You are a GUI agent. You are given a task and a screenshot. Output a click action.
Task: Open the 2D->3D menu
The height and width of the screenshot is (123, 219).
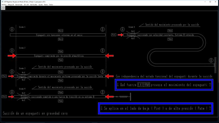pyautogui.click(x=26, y=5)
